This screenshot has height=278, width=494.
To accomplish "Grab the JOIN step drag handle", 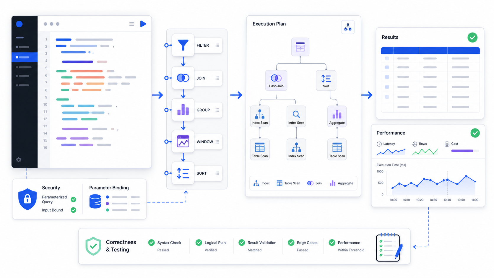I will click(x=217, y=78).
